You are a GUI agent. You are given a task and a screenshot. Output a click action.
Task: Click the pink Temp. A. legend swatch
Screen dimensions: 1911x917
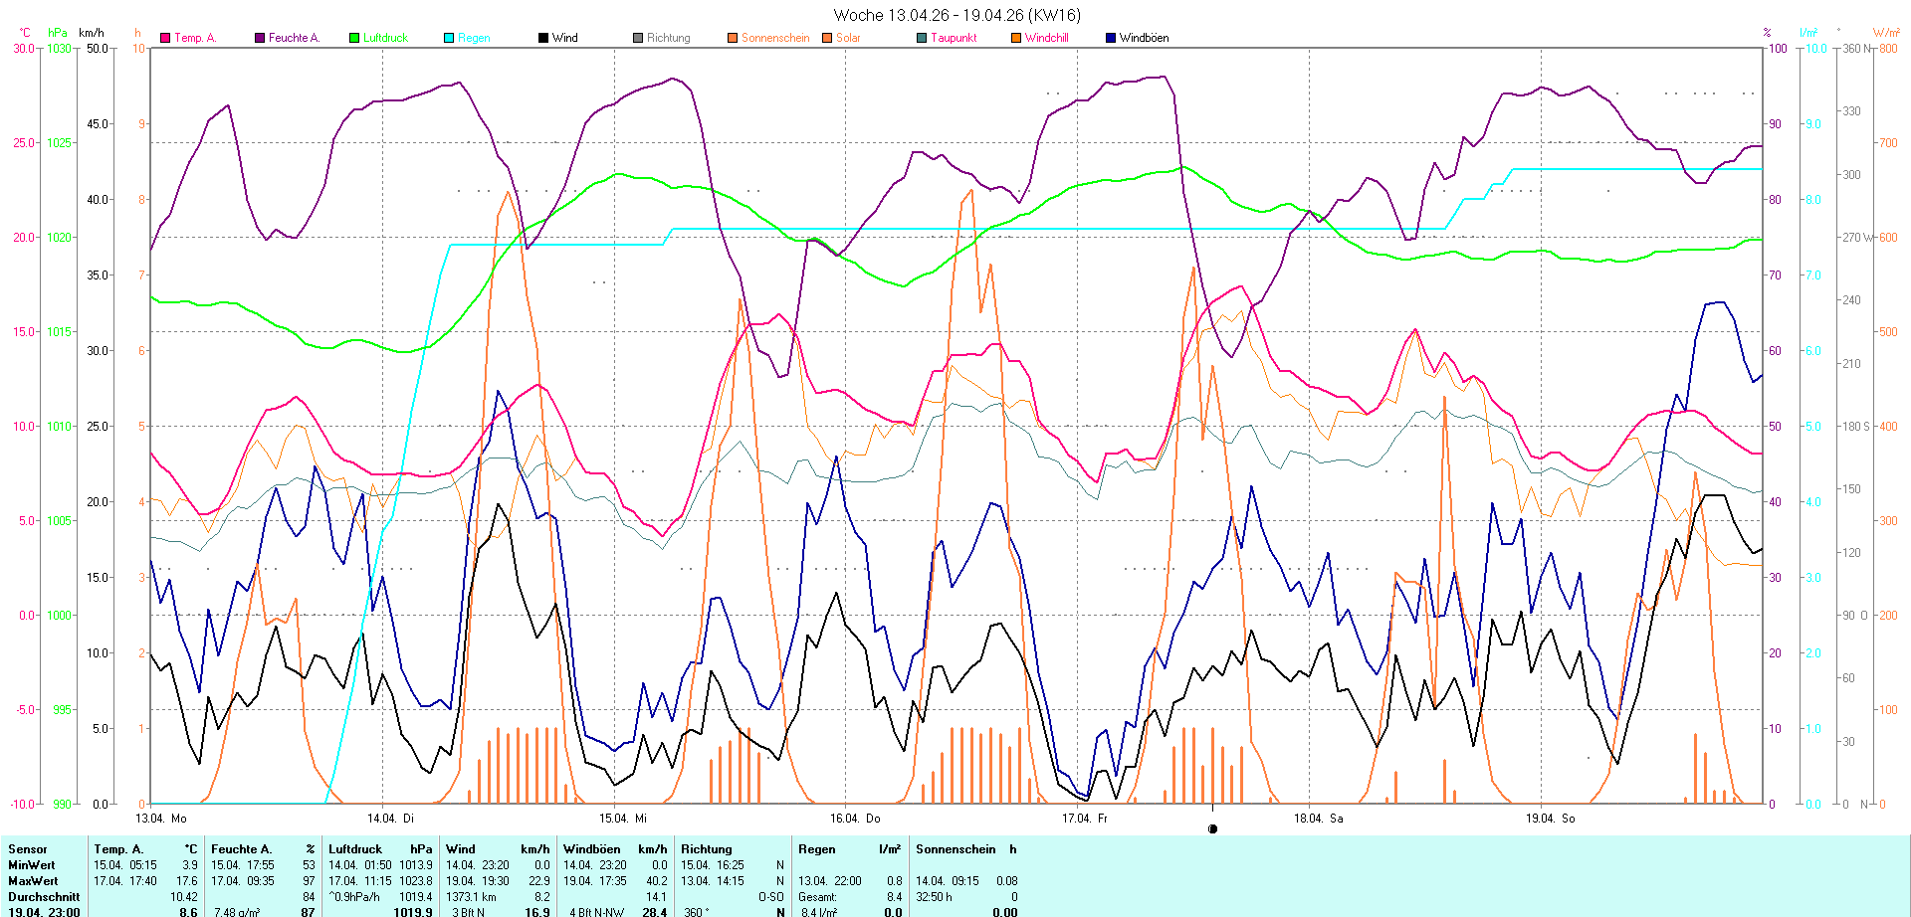(x=165, y=38)
